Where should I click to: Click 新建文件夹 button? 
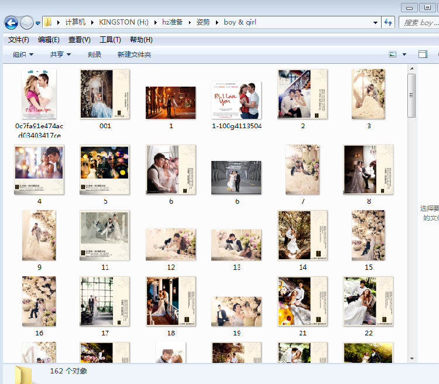pyautogui.click(x=134, y=54)
